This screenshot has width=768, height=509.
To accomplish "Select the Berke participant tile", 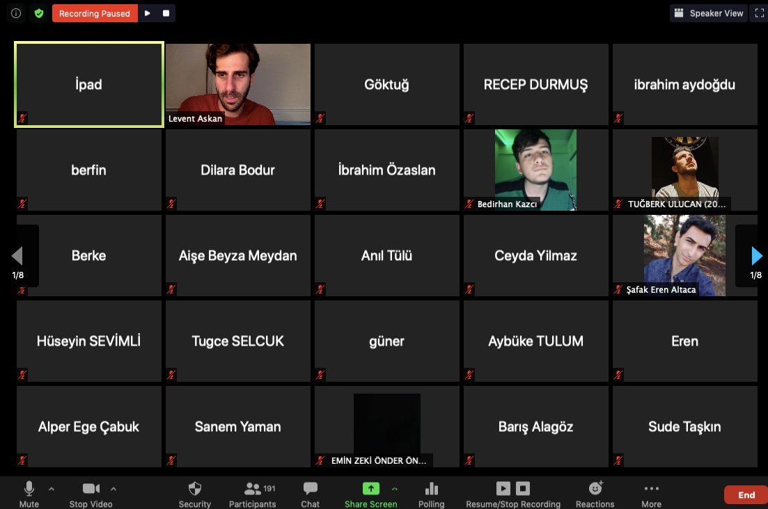I will point(89,256).
